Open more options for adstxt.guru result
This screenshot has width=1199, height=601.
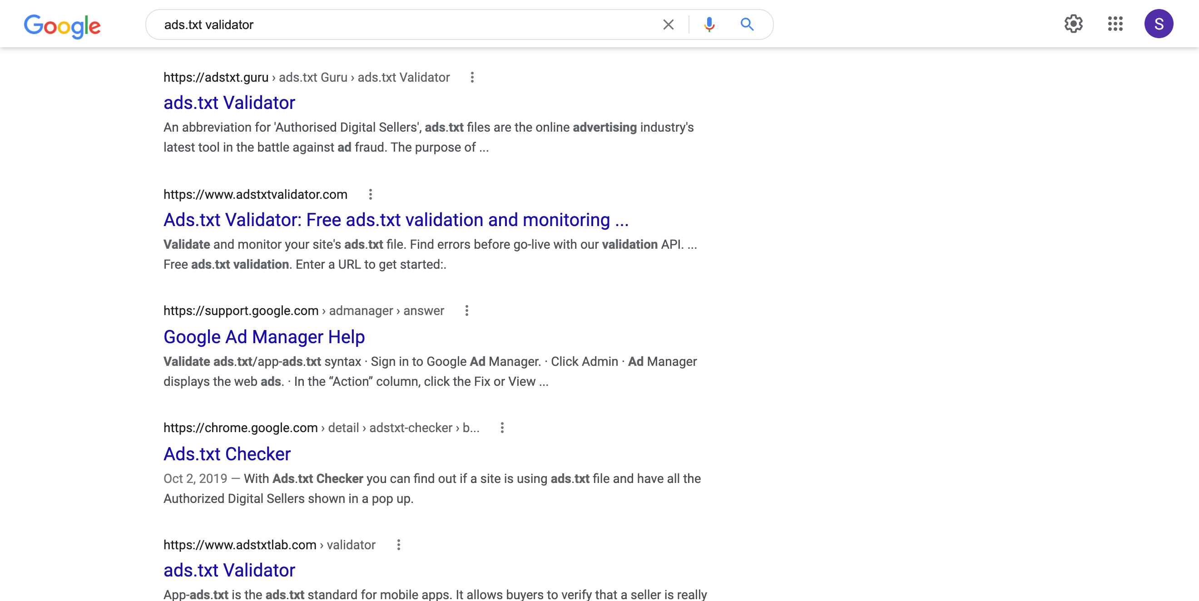[x=472, y=77]
